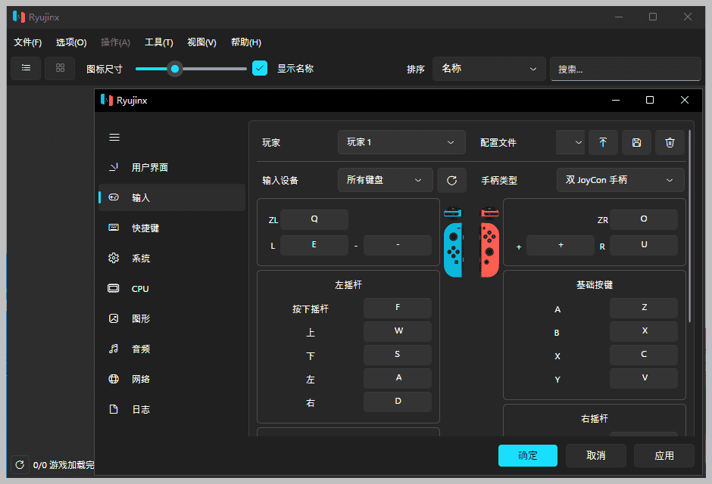Click the ZL key binding Q
The image size is (712, 484).
314,219
